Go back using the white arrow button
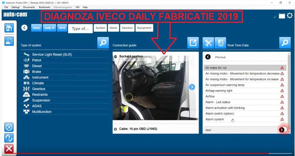Screen dimensions: 295x156 coord(24,28)
